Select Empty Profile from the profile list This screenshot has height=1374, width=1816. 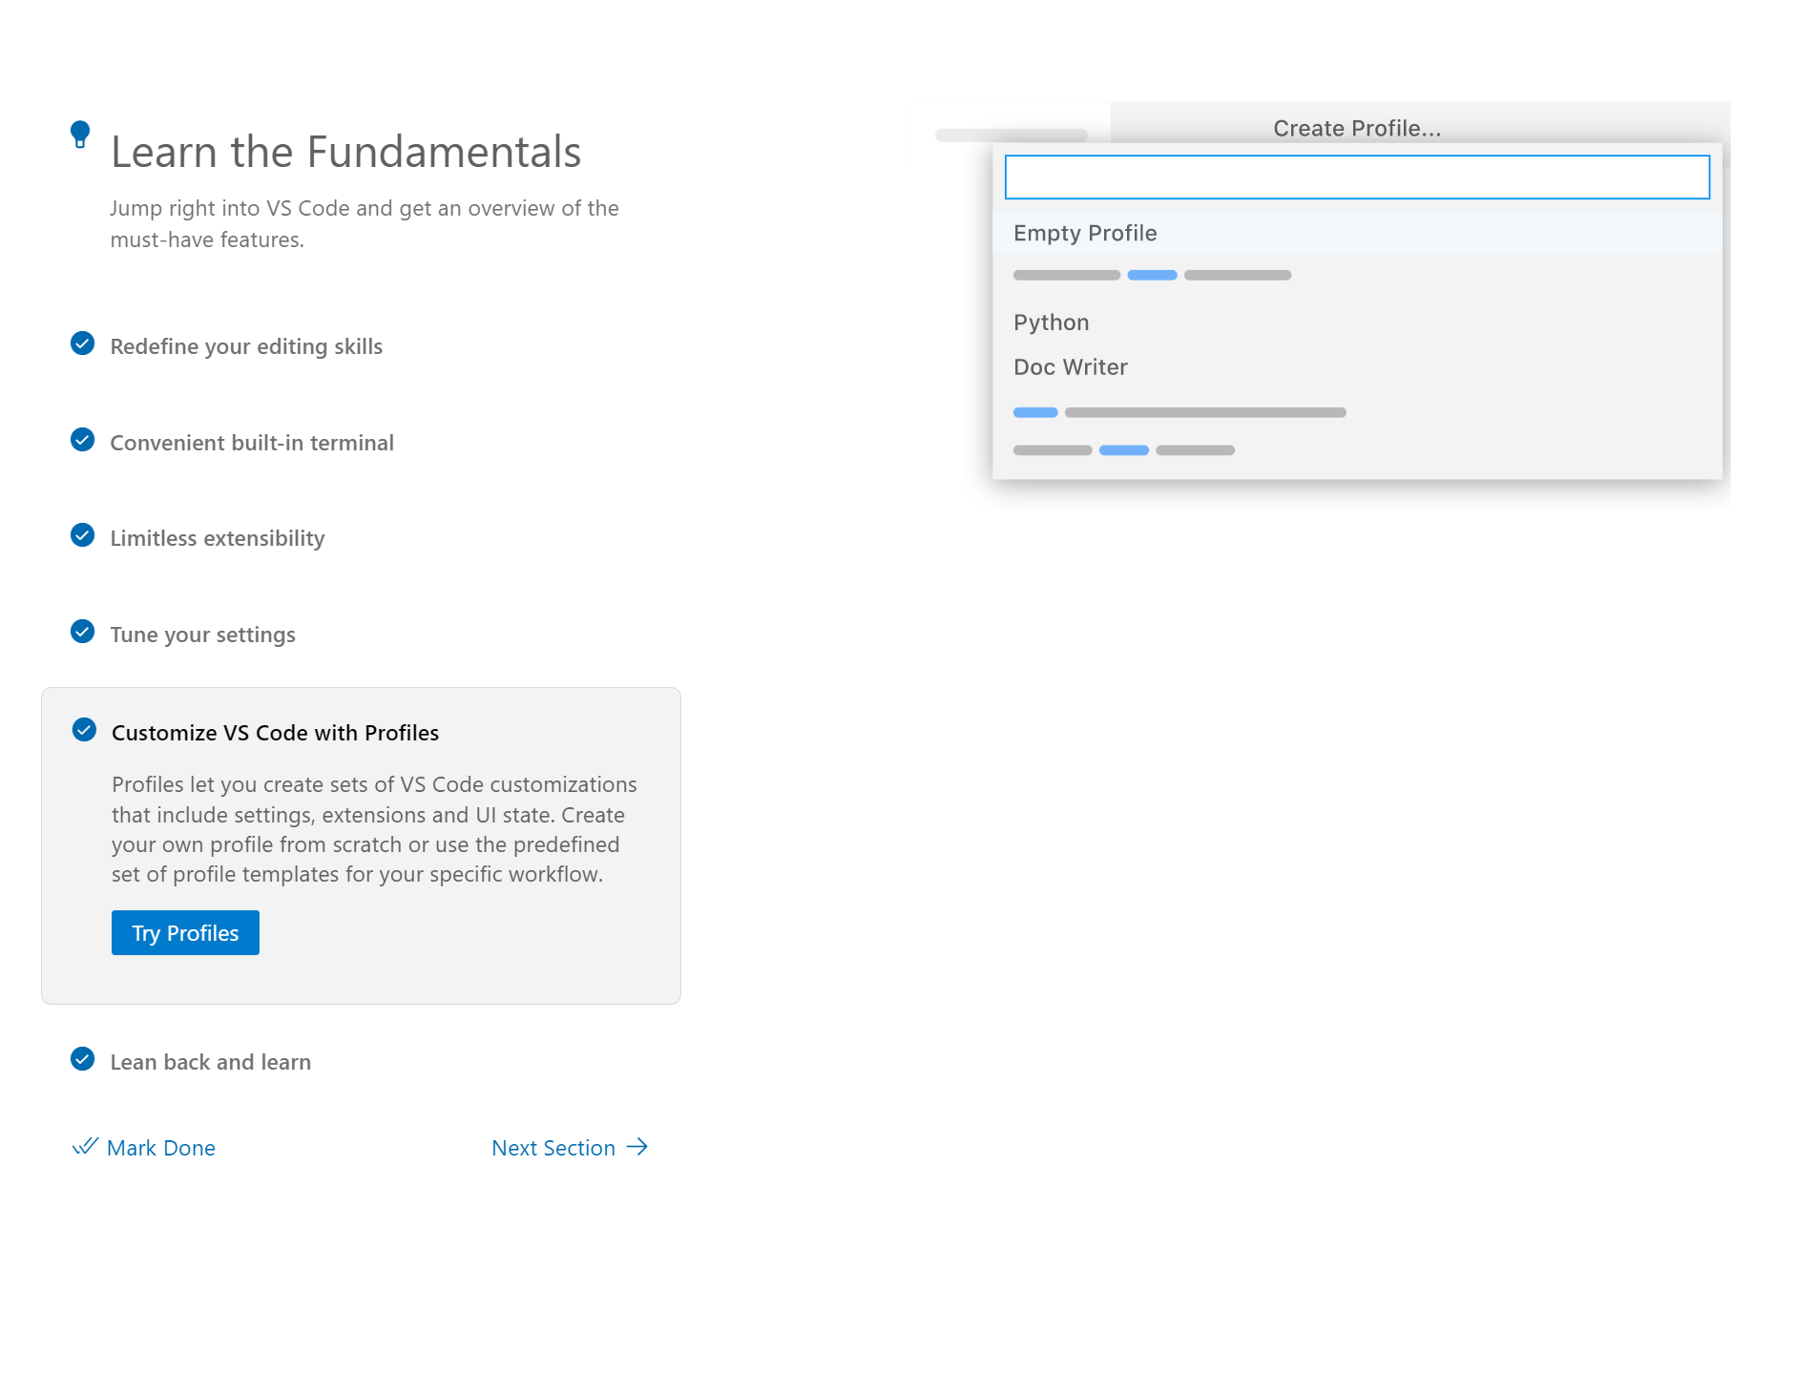(x=1084, y=232)
